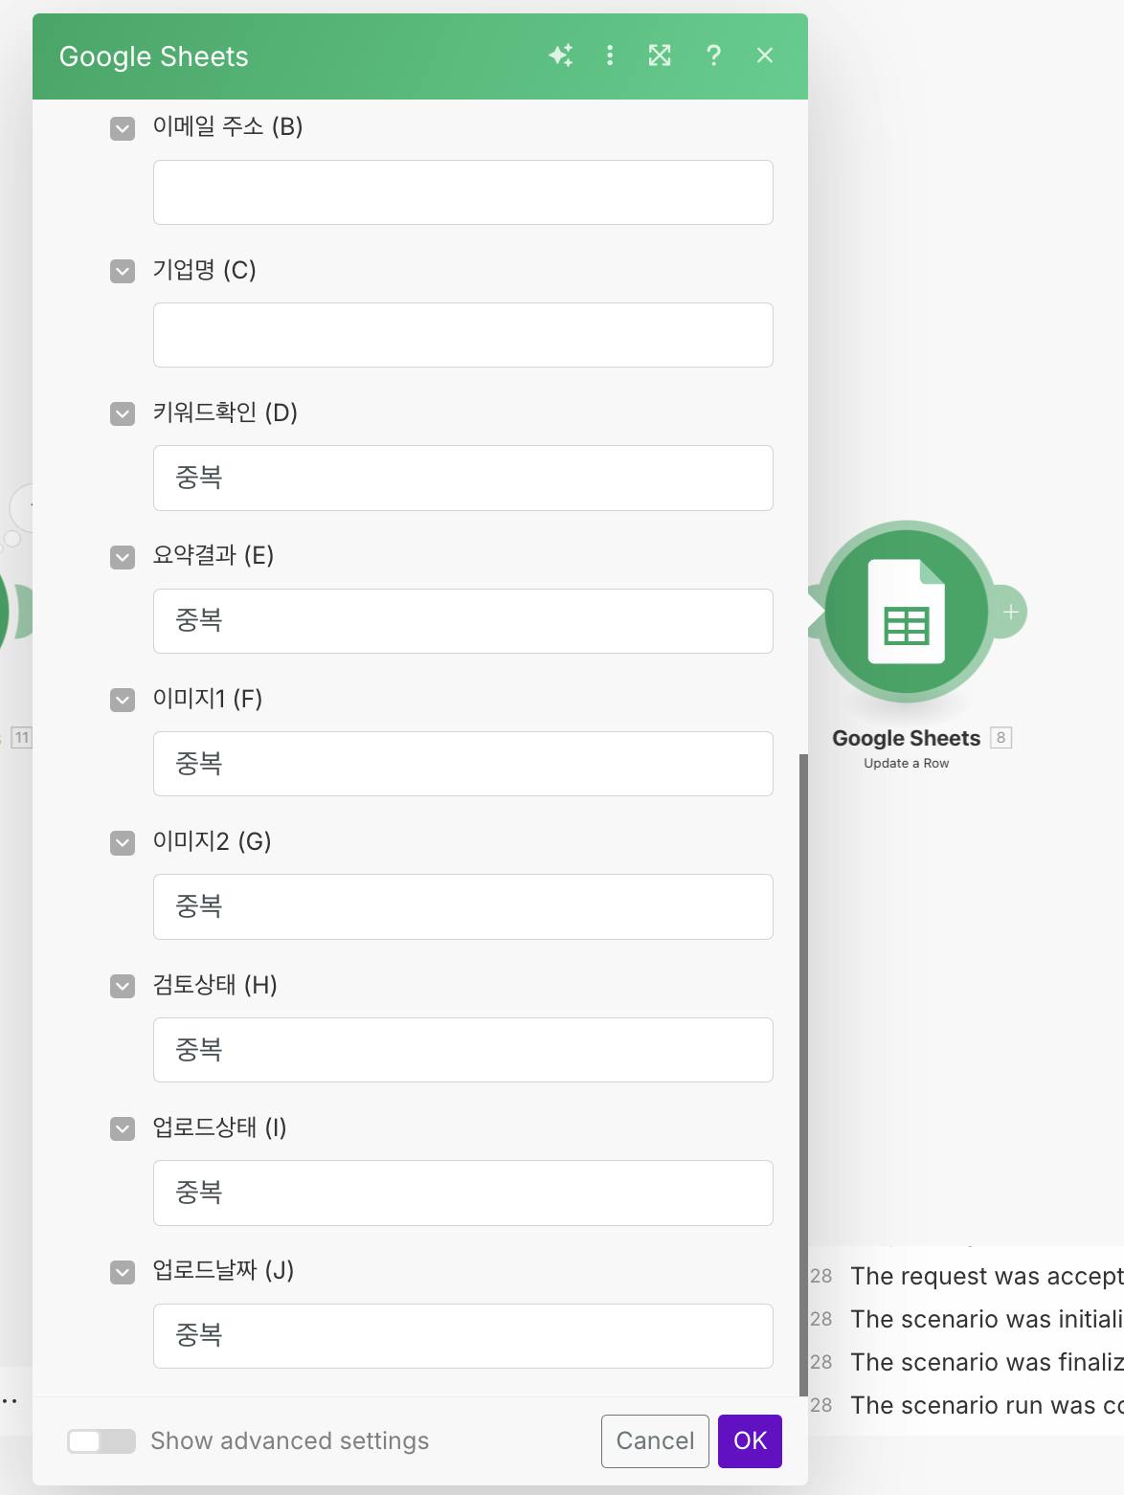Toggle the 업로드날짜 (J) field checkbox
Image resolution: width=1124 pixels, height=1495 pixels.
[x=123, y=1272]
